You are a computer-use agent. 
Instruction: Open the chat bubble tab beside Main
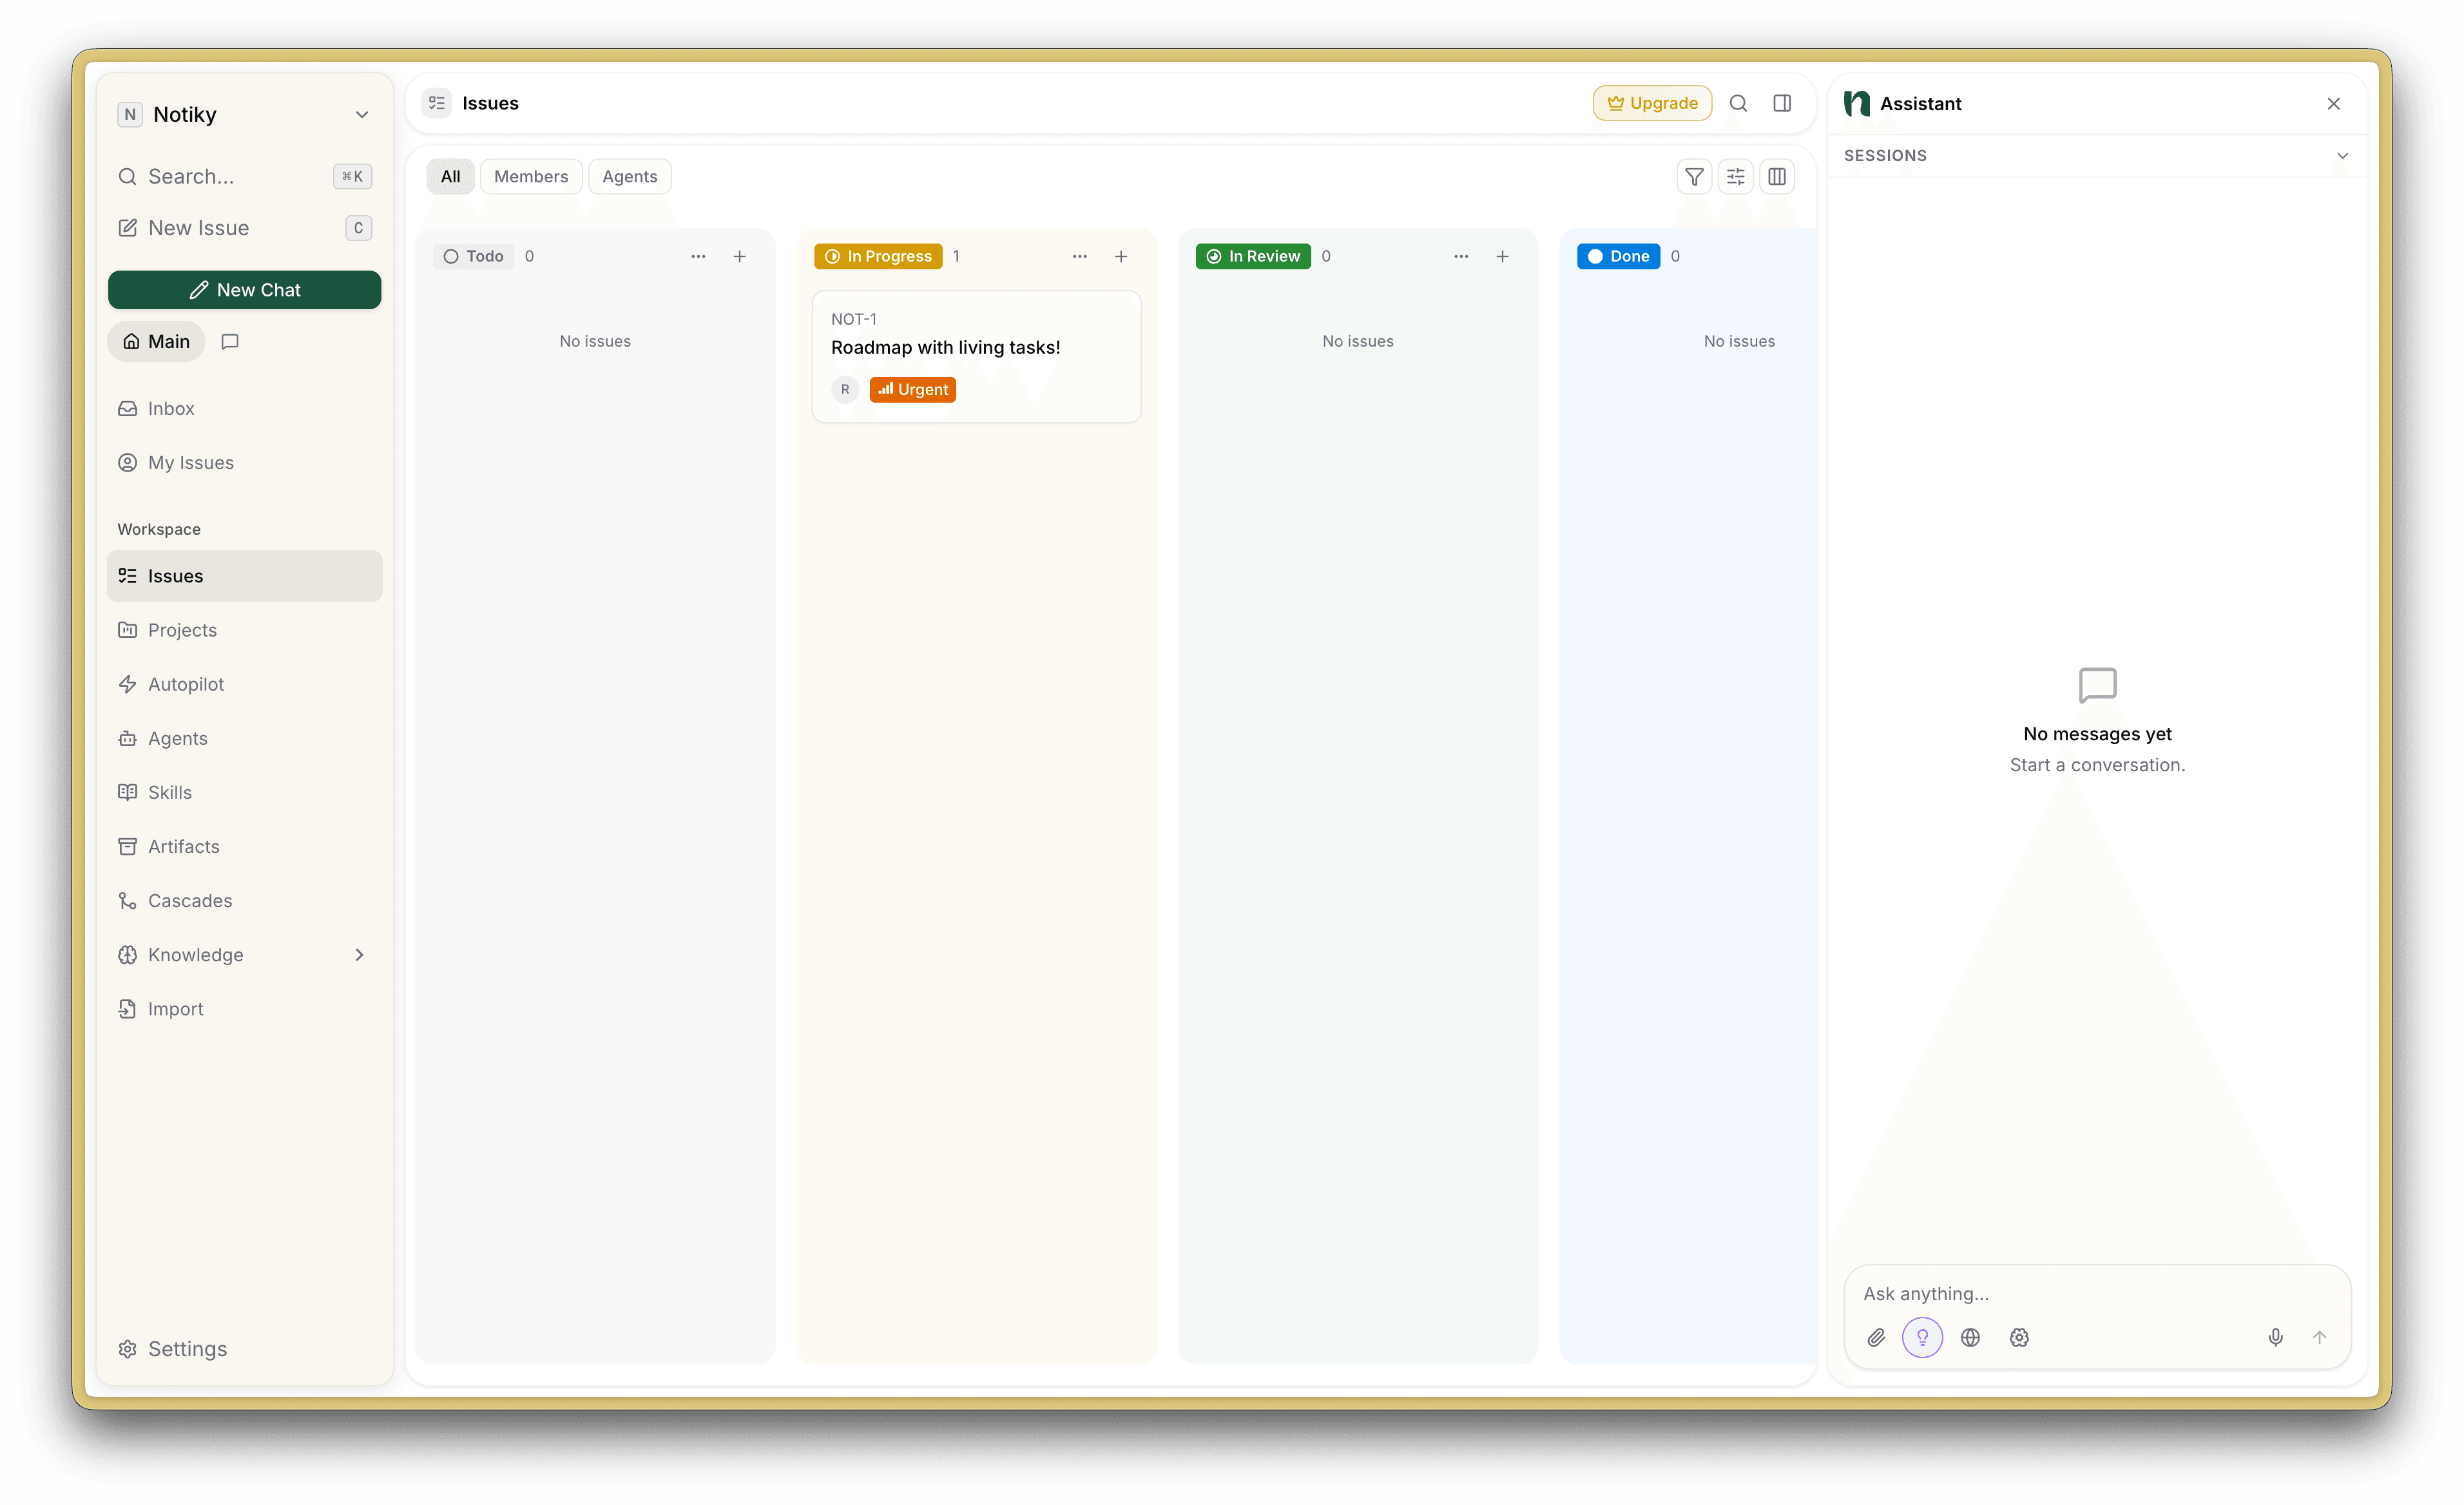click(230, 342)
